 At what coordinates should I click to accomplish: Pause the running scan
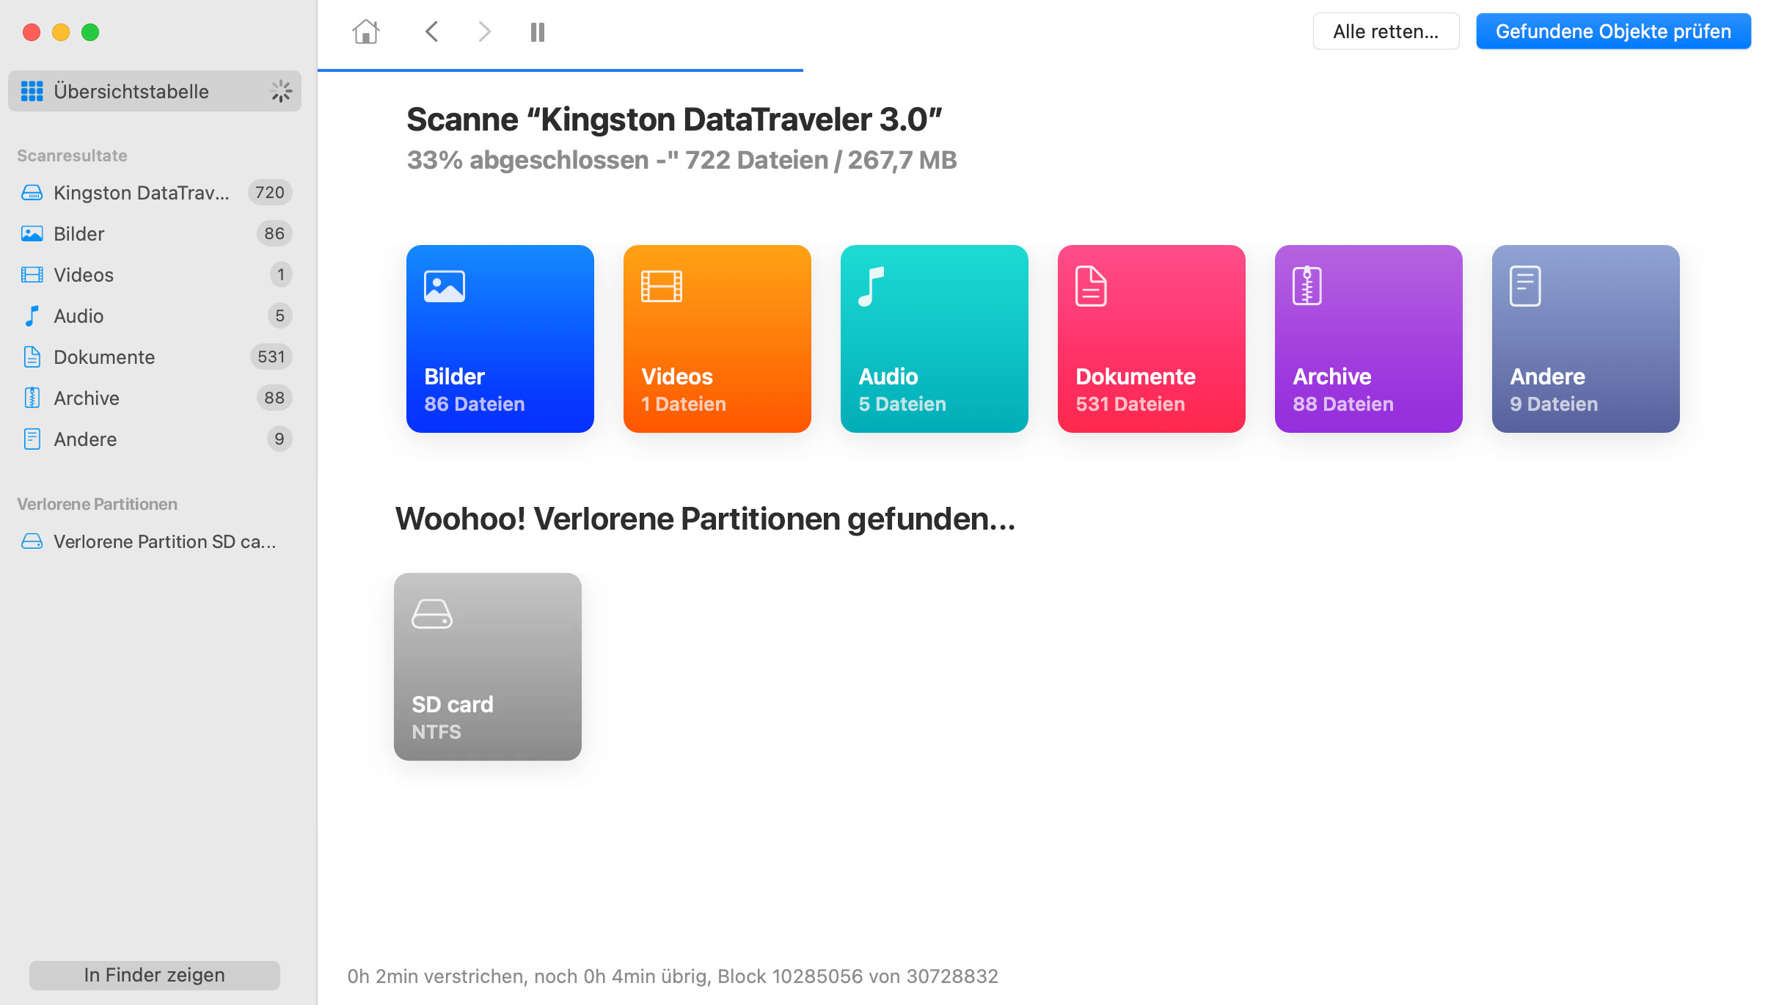point(538,32)
